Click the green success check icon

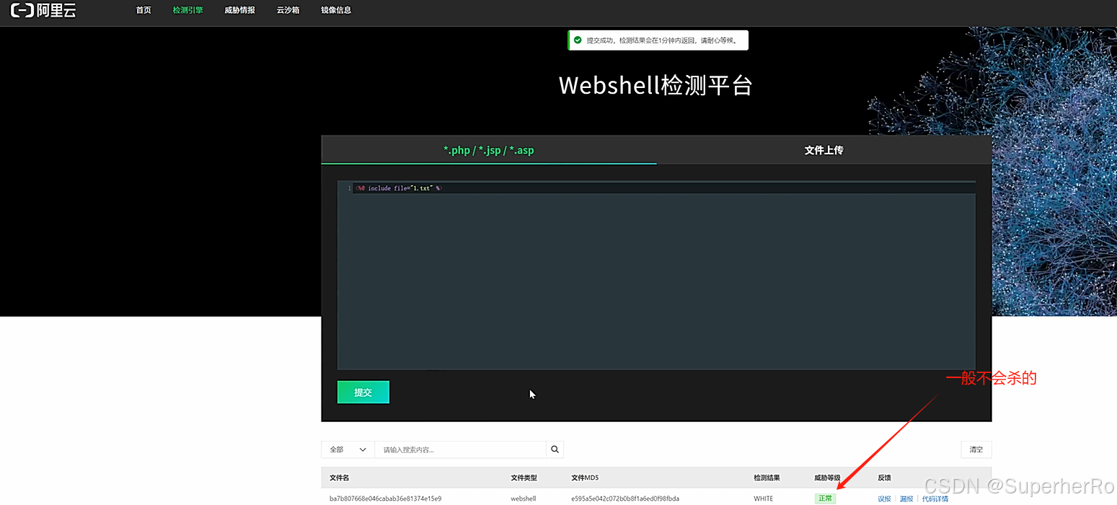point(578,40)
